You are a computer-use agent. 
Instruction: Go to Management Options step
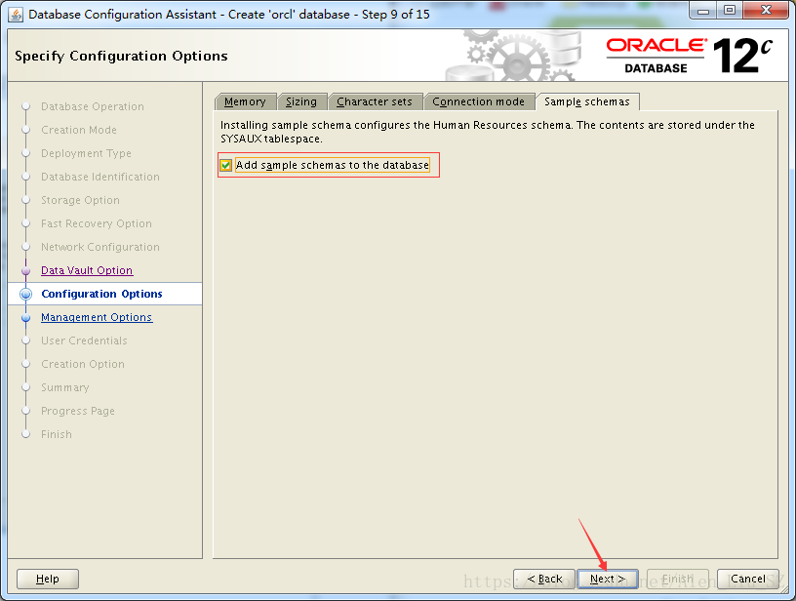coord(97,317)
